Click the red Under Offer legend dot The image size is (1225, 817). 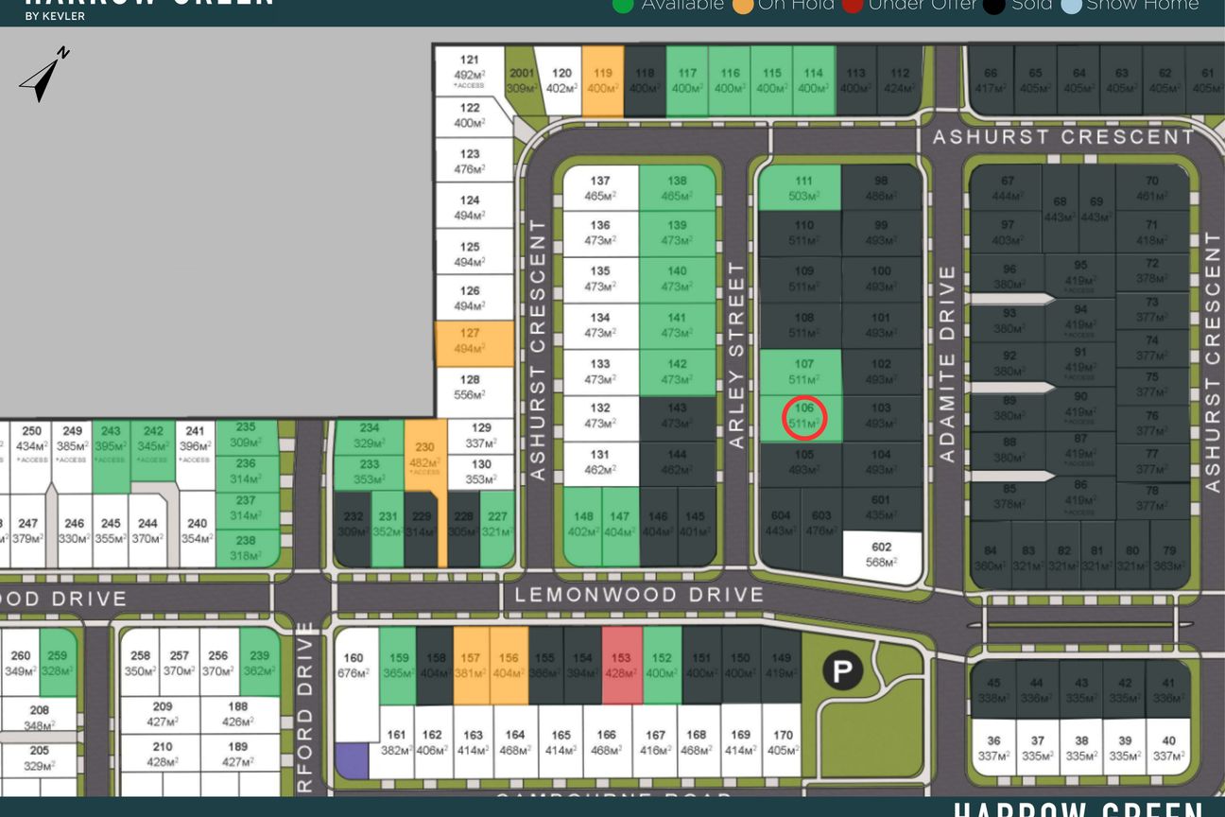tap(852, 5)
